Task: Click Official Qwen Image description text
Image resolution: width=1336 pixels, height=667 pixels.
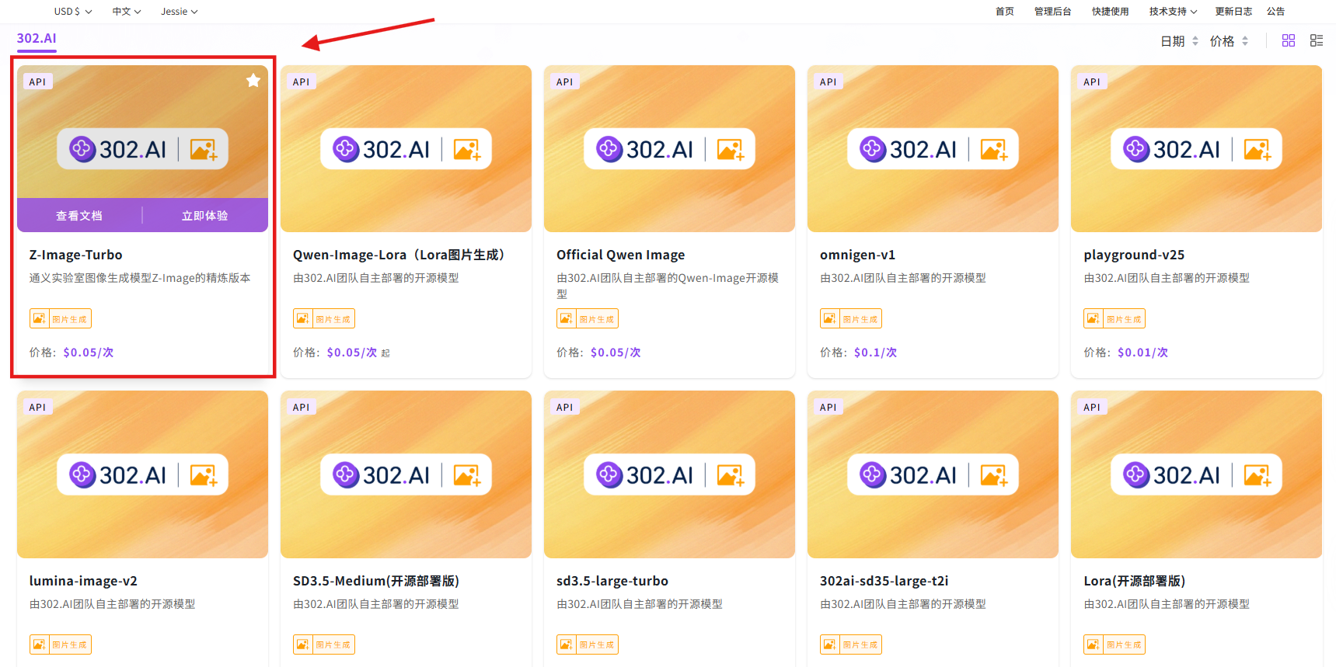Action: tap(668, 286)
